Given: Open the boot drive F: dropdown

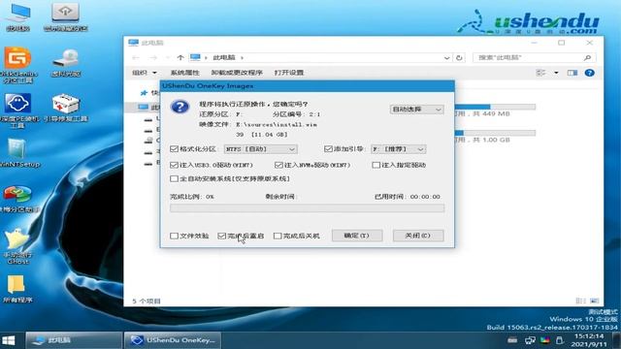Looking at the screenshot, I should (x=399, y=149).
